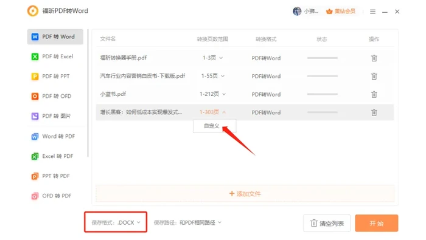Click the OFD 转 PDF icon
Viewport: 426px width, 240px height.
pyautogui.click(x=35, y=196)
